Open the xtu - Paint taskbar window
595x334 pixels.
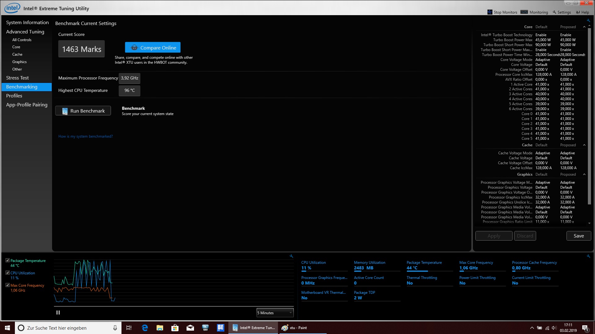coord(294,328)
